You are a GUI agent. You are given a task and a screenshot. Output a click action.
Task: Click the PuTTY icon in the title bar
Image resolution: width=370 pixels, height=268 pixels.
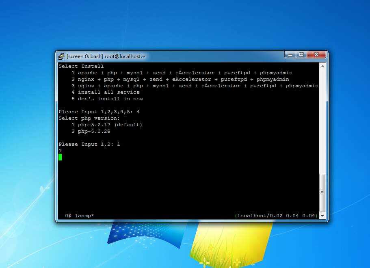coord(61,56)
